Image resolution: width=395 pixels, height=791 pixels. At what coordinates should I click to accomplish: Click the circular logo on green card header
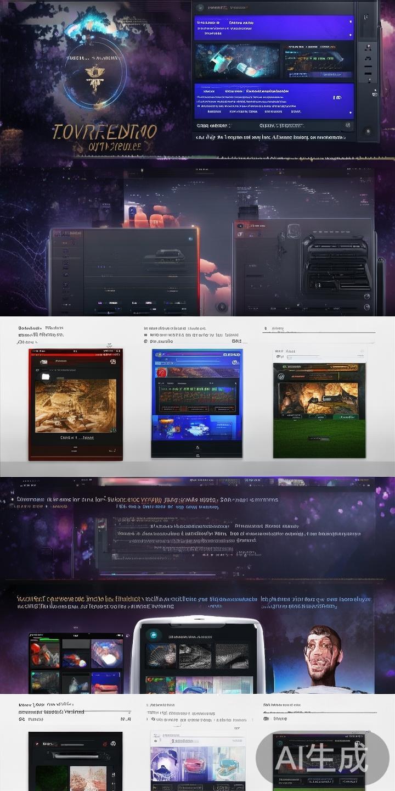(x=281, y=377)
